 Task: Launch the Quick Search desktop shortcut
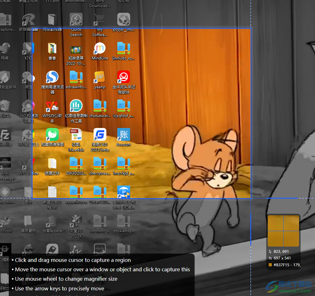[x=76, y=20]
